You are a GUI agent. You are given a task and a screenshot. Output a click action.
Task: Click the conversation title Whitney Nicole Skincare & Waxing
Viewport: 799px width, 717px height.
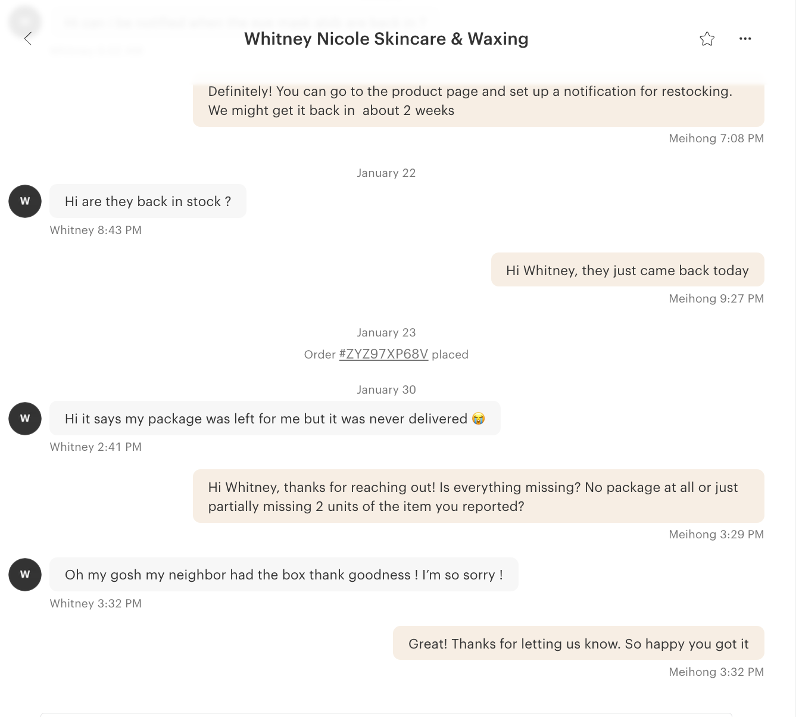pyautogui.click(x=386, y=39)
